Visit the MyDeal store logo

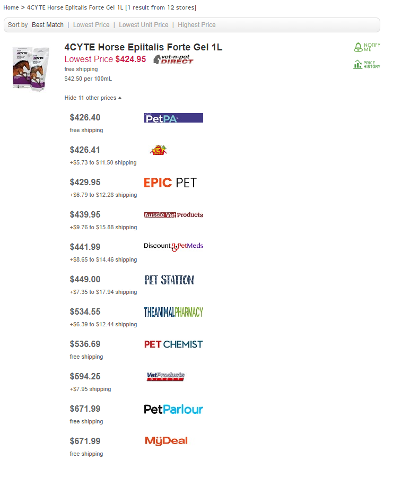(166, 441)
